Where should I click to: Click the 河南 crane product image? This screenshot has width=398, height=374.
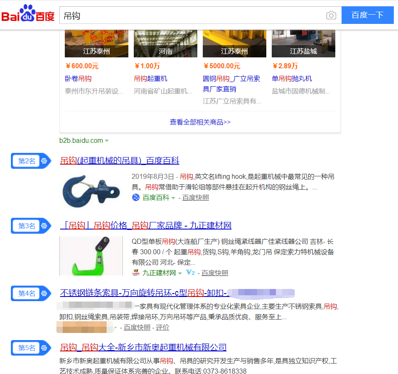[x=166, y=44]
